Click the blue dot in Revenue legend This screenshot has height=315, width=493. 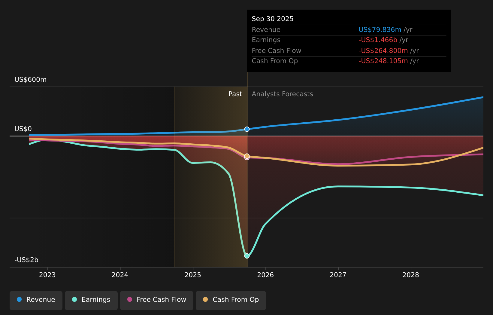(19, 299)
